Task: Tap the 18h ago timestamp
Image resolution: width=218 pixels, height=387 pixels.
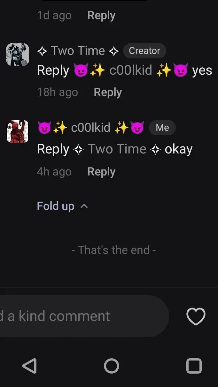Action: pyautogui.click(x=58, y=93)
